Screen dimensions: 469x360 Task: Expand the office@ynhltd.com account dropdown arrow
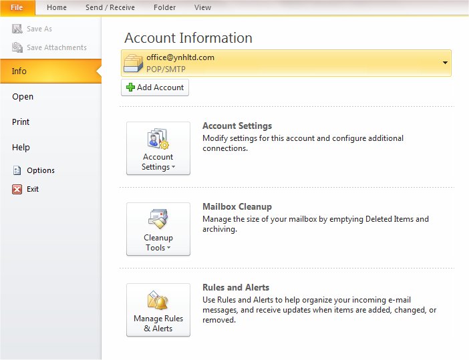pyautogui.click(x=445, y=63)
